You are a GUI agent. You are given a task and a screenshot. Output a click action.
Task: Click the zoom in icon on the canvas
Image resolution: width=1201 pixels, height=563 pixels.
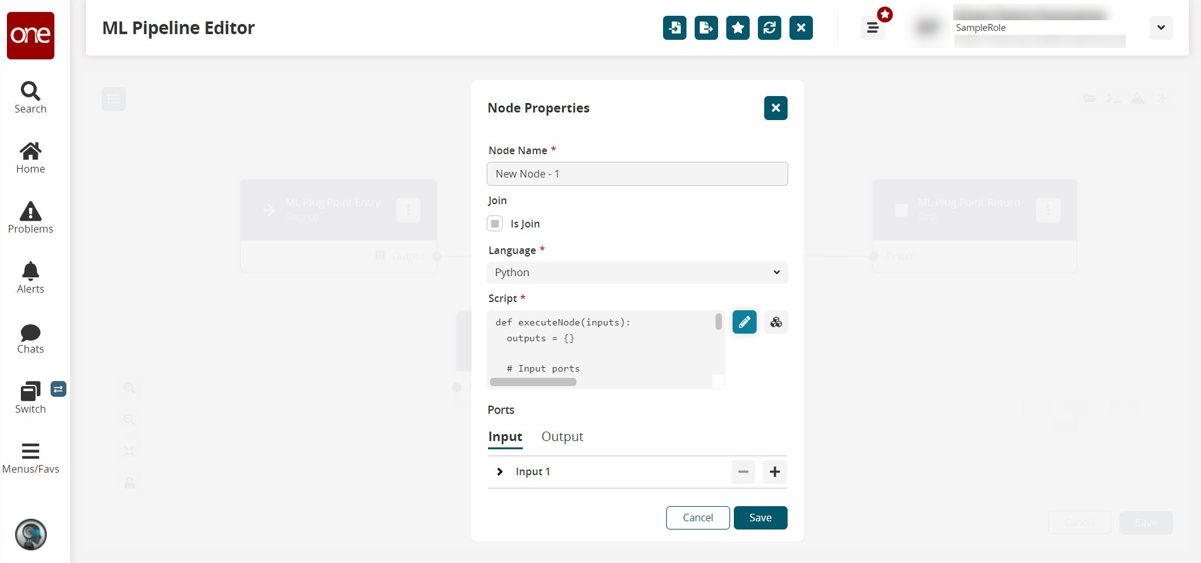[x=130, y=388]
